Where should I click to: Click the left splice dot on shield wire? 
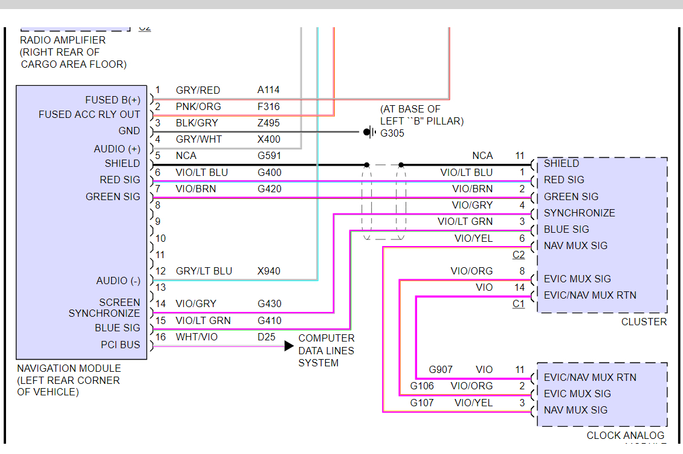(x=367, y=164)
